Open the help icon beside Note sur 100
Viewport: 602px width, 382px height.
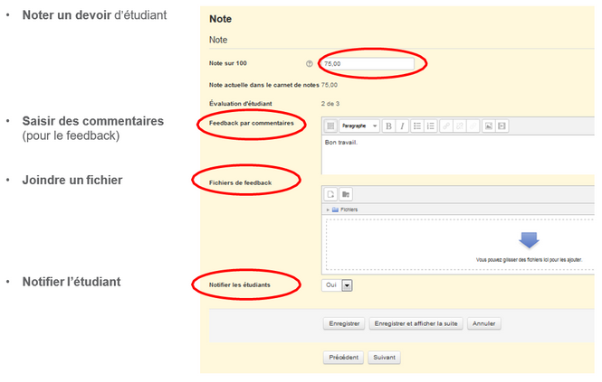[x=310, y=64]
